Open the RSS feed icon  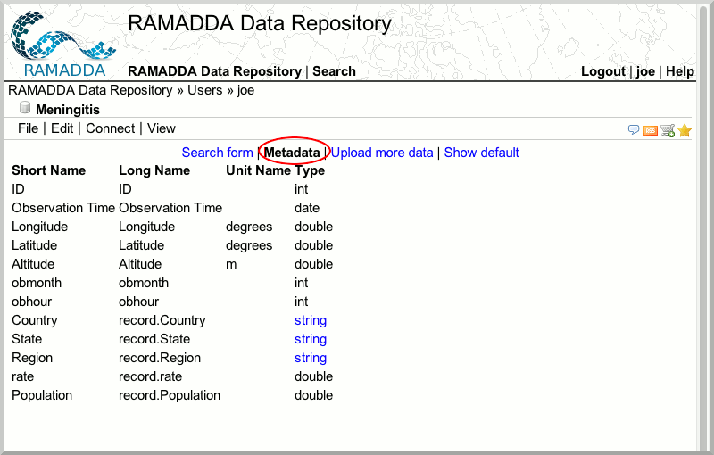pos(651,130)
